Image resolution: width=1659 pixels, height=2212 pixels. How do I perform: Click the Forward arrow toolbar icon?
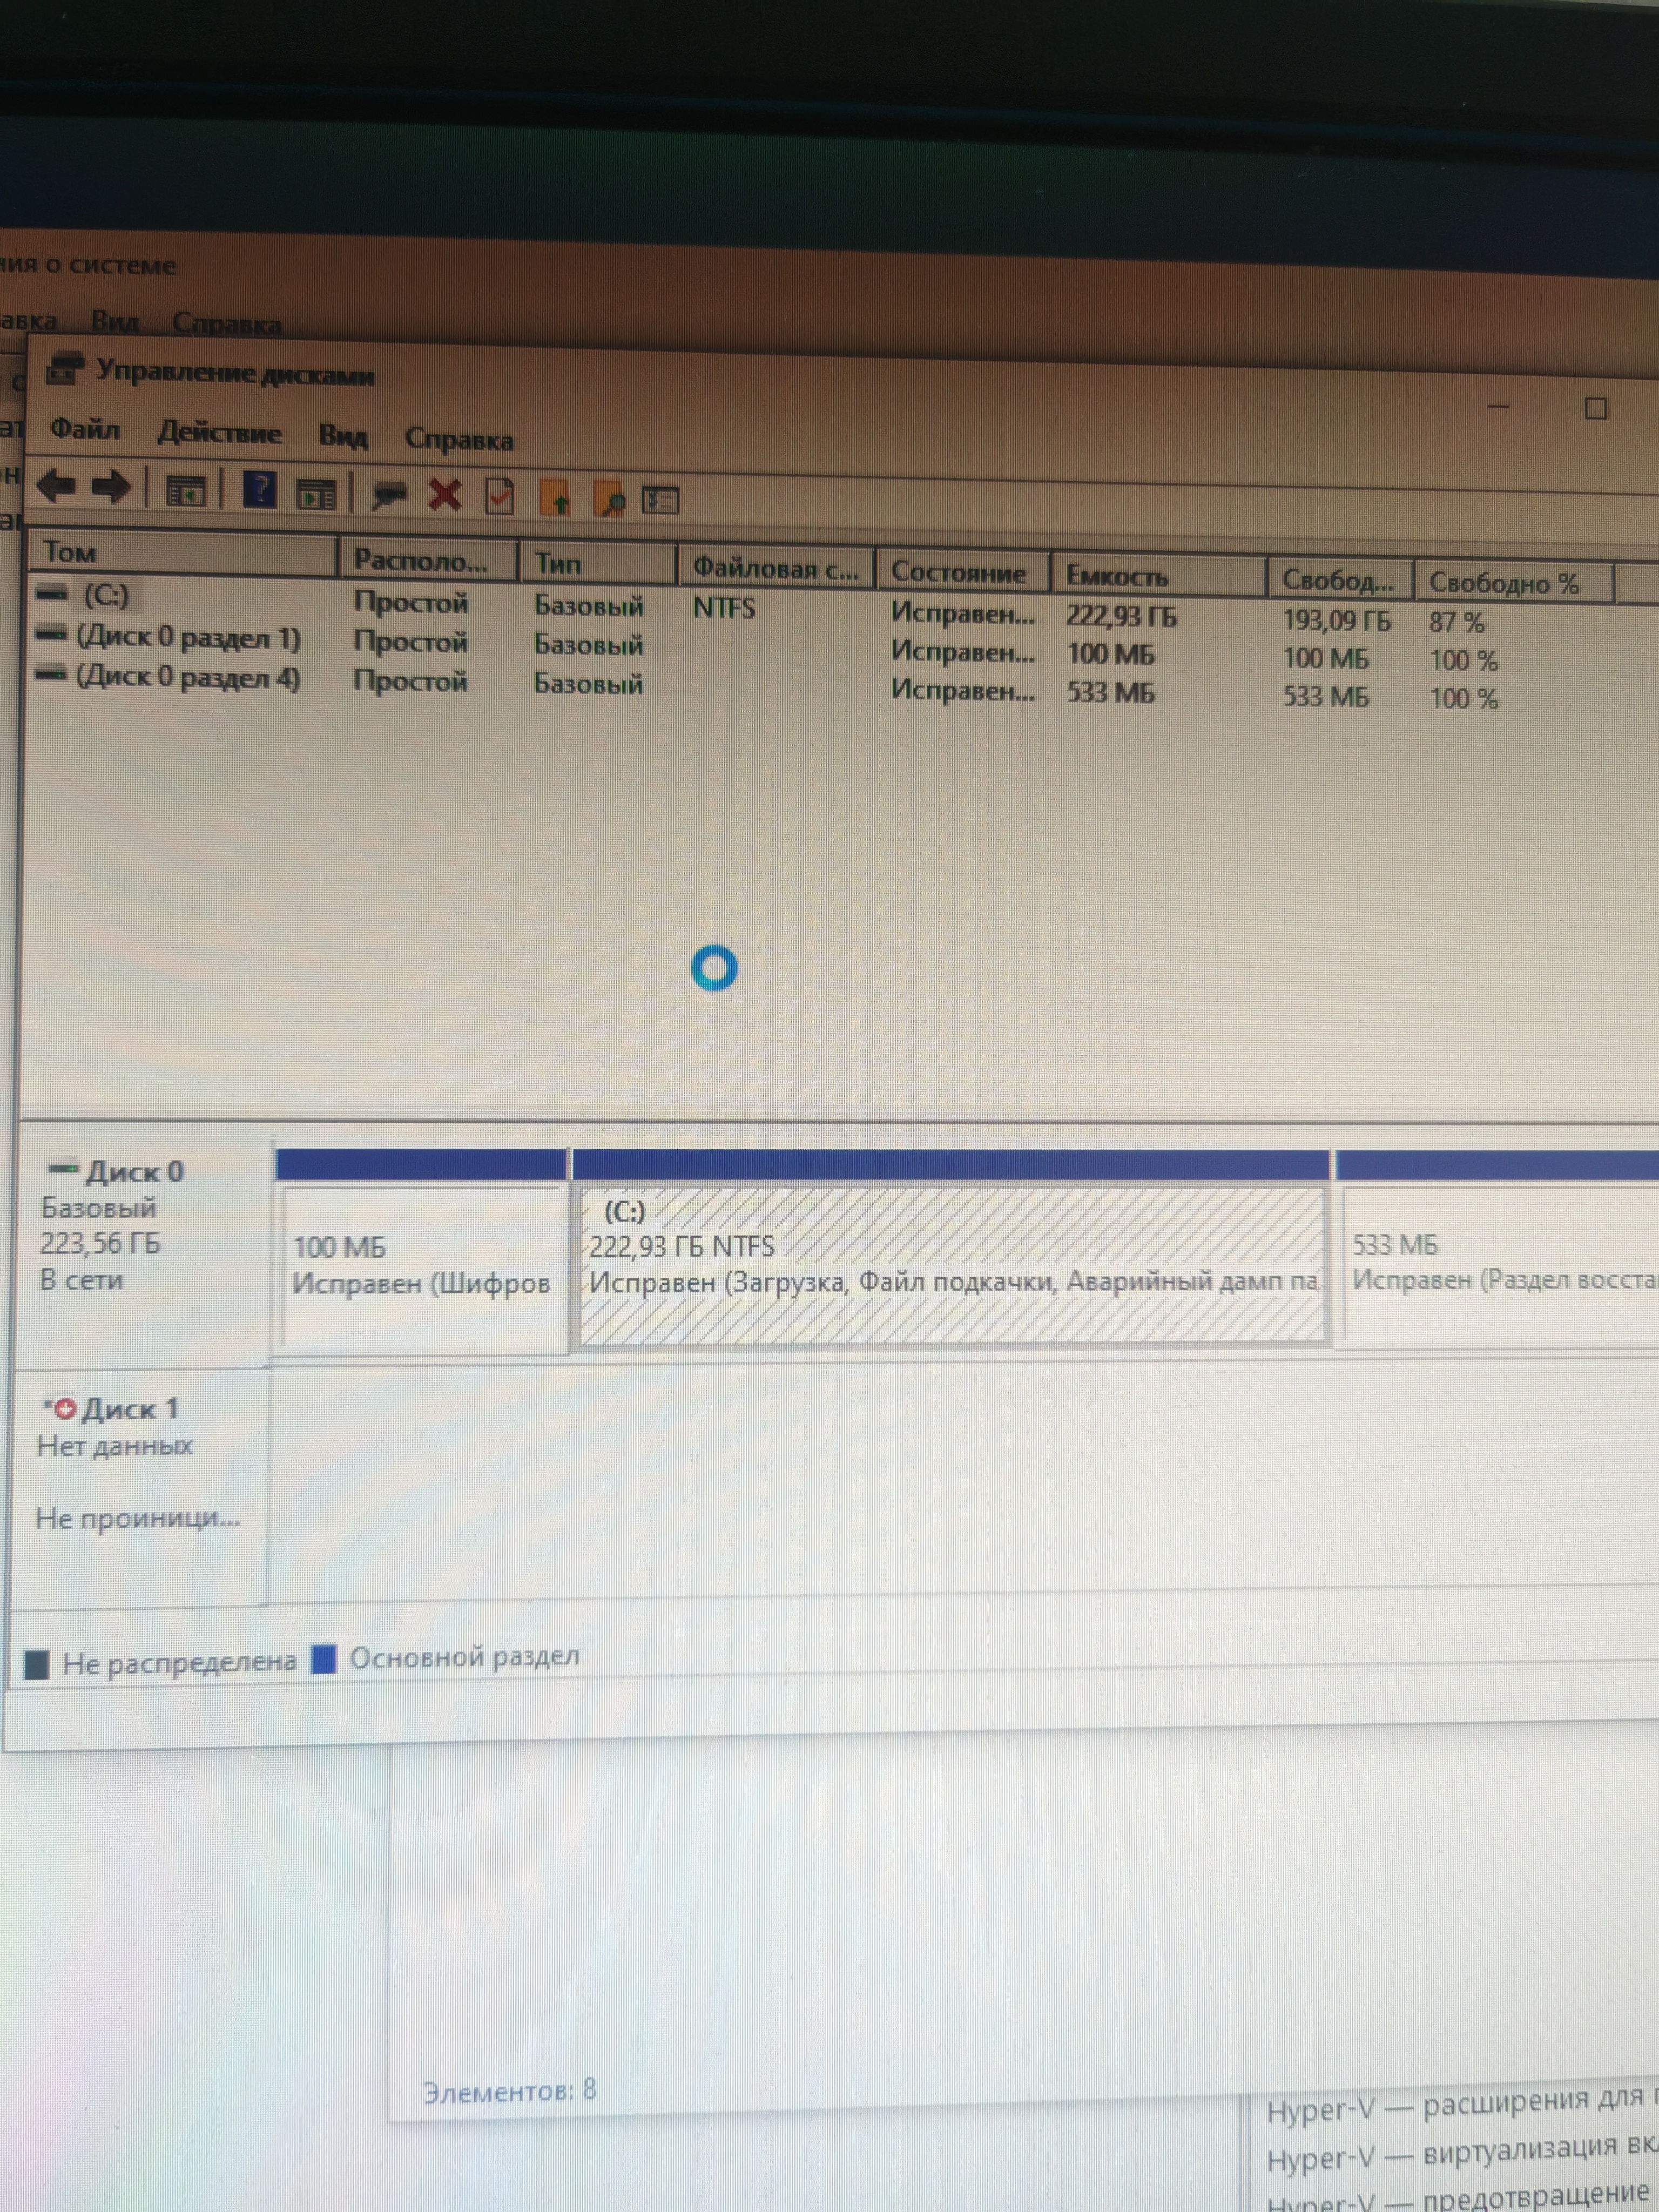pos(111,487)
